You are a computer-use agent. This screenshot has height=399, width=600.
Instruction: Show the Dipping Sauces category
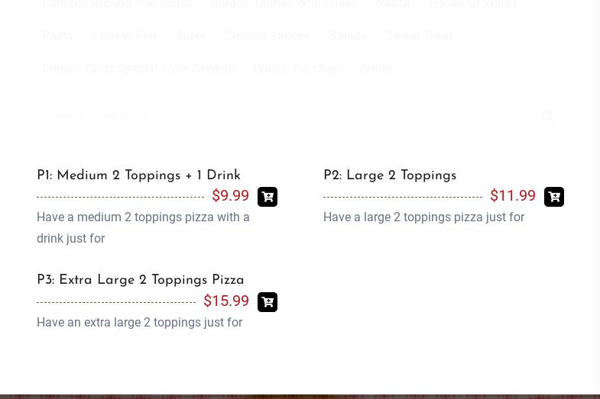click(x=268, y=36)
